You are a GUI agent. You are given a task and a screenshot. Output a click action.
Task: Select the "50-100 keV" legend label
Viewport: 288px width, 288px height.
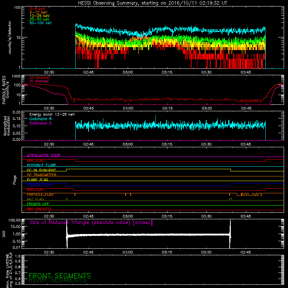(x=41, y=23)
